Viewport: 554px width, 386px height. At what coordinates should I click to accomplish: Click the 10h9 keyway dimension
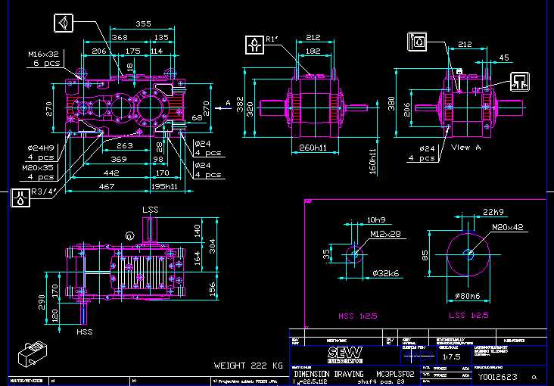click(x=376, y=219)
